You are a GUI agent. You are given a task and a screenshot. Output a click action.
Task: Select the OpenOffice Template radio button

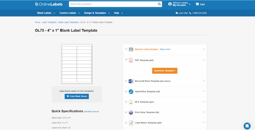[126, 91]
